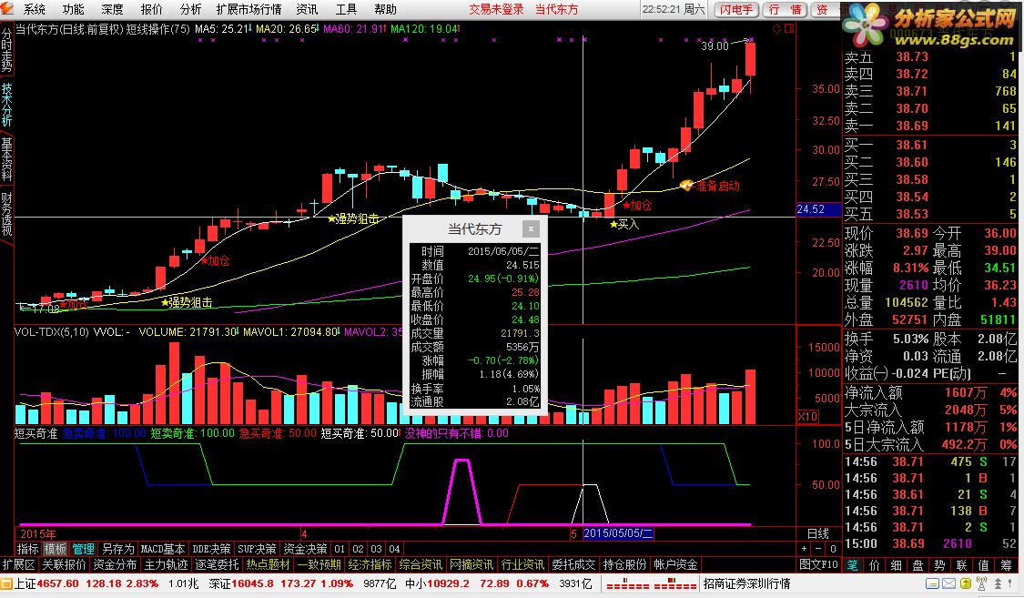1024x598 pixels.
Task: Select the 细 tab in right panel
Action: (896, 565)
